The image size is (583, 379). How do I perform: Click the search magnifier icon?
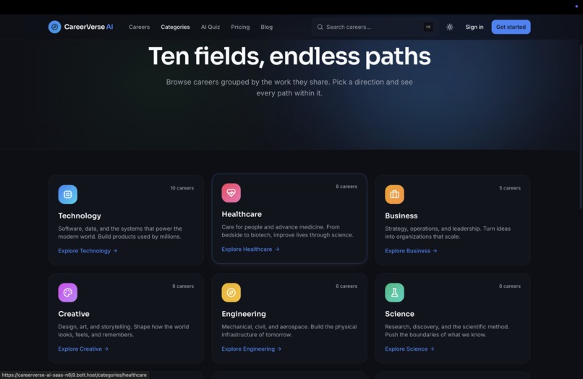point(320,27)
